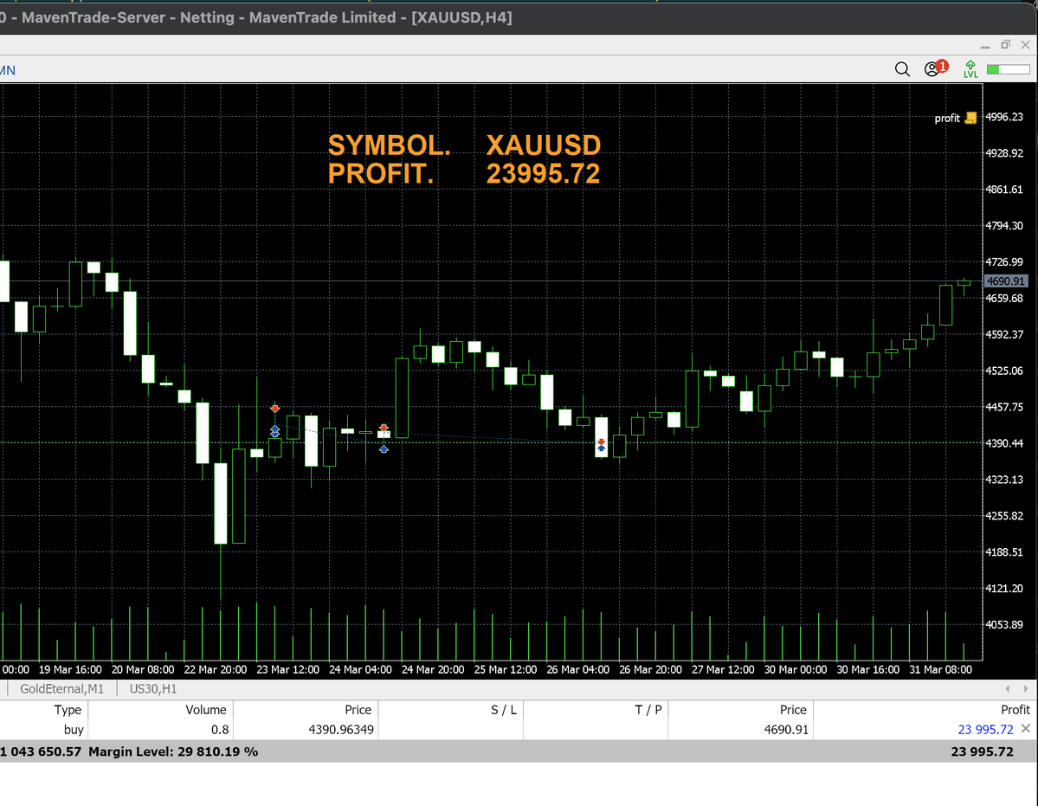Select the 0.8 volume cell
This screenshot has height=806, width=1038.
[x=220, y=729]
